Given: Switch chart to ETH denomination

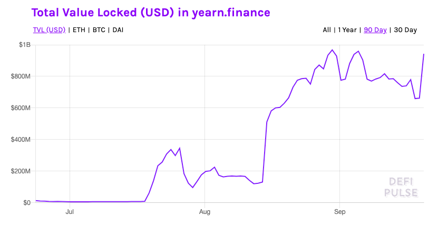Looking at the screenshot, I should (79, 30).
